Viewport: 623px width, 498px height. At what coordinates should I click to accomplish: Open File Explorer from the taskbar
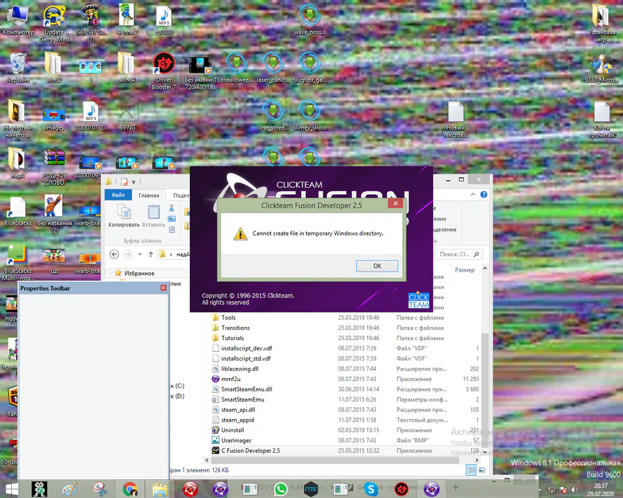[160, 489]
